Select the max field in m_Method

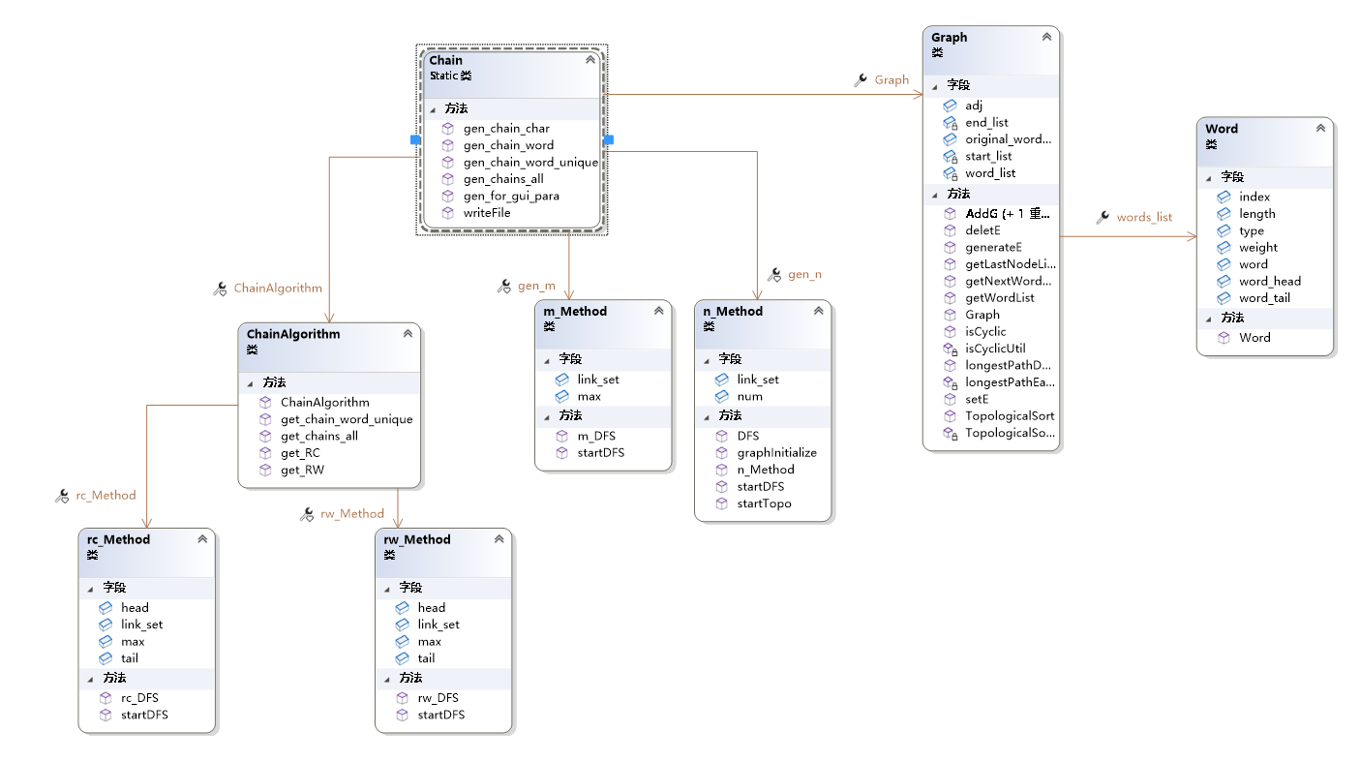589,396
